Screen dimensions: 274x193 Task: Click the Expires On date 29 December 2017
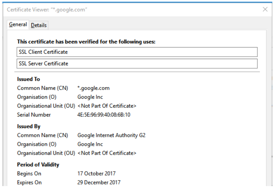[99, 182]
